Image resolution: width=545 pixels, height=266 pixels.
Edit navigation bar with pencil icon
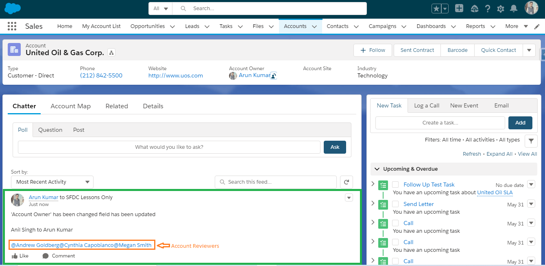537,26
